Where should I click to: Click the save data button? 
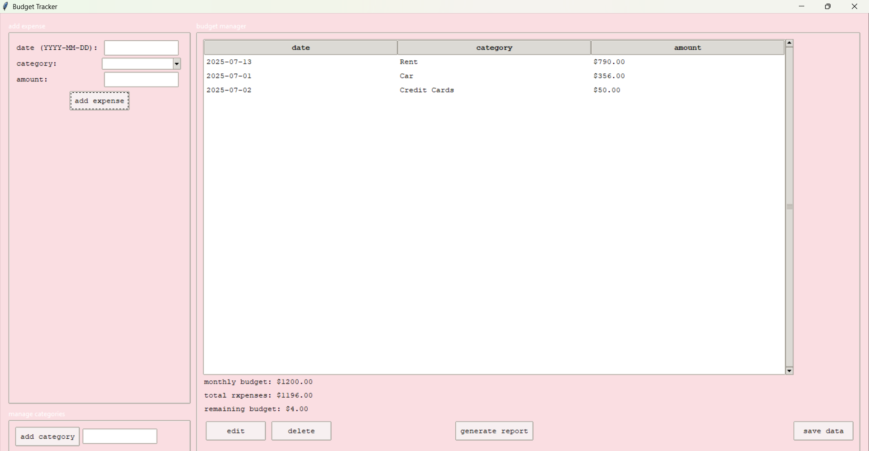pos(823,431)
